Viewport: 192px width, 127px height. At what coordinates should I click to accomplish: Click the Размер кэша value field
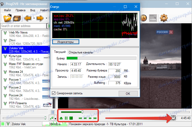point(115,77)
